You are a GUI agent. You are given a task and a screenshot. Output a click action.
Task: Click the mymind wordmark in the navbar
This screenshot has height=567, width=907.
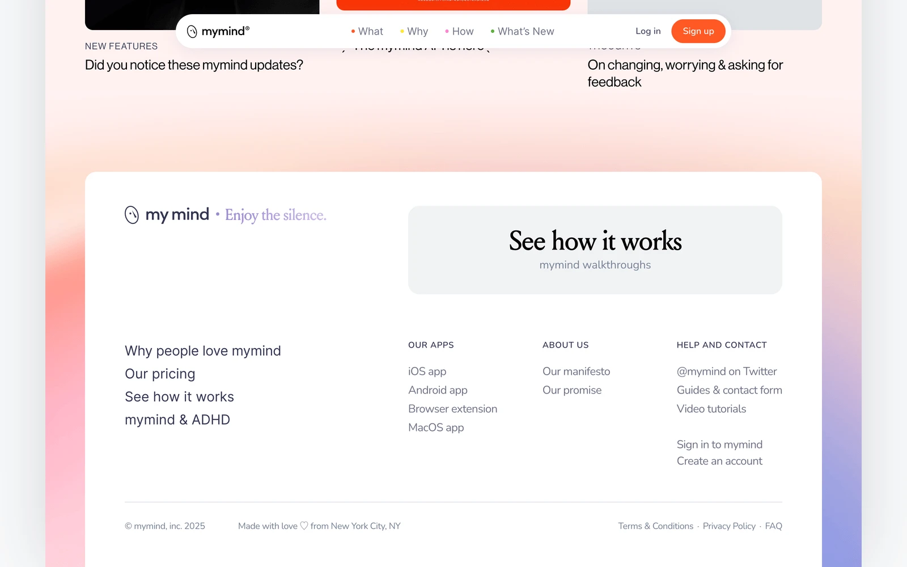[225, 31]
